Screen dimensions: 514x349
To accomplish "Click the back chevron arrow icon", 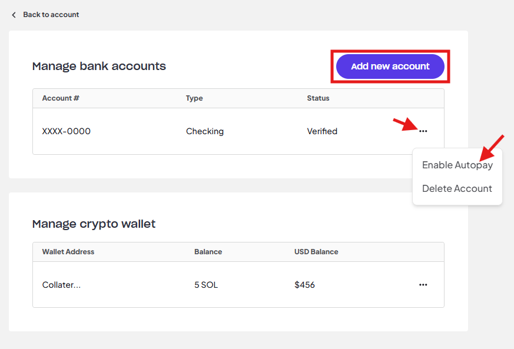I will tap(14, 15).
